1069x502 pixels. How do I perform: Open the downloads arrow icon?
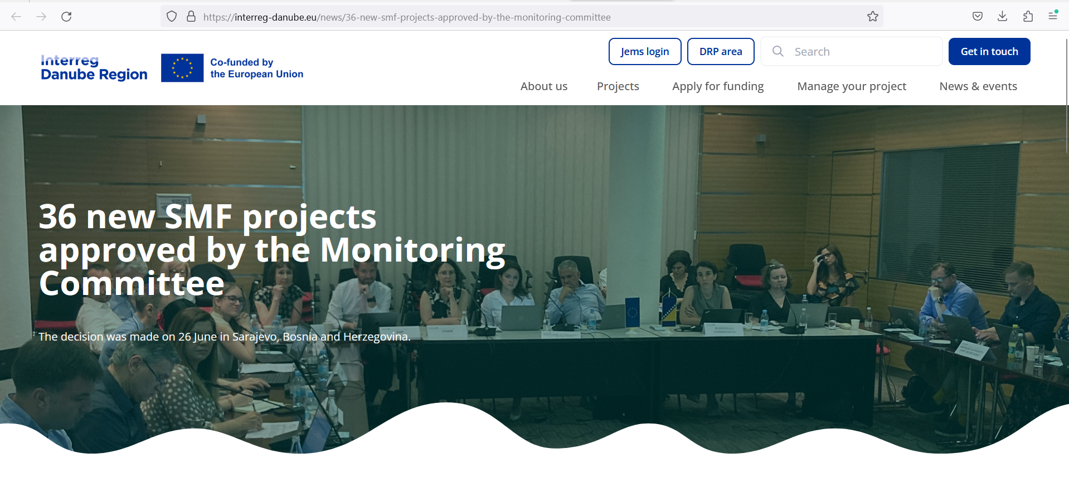pos(1002,17)
